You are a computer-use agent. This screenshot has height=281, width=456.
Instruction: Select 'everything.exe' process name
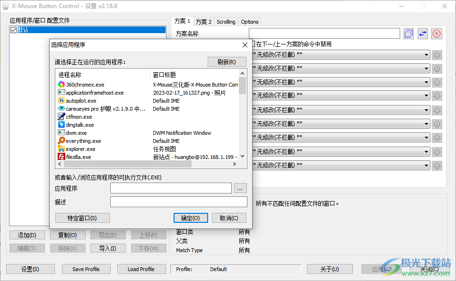pyautogui.click(x=83, y=141)
